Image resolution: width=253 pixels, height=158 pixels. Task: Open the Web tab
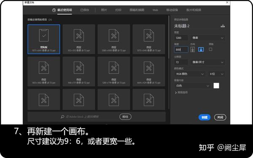[155, 10]
